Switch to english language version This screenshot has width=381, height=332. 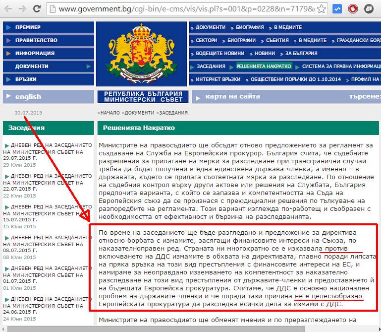pyautogui.click(x=28, y=97)
